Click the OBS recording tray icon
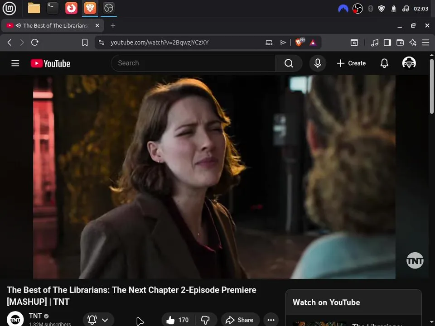Screen dimensions: 435x326 pyautogui.click(x=358, y=9)
